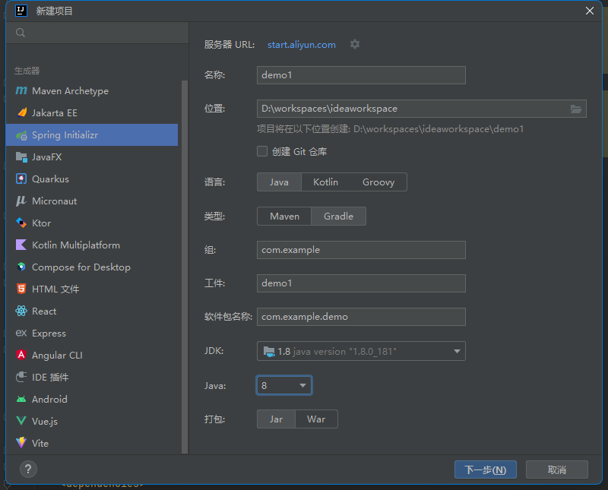Viewport: 608px width, 490px height.
Task: Select Maven Archetype generator
Action: 92,90
